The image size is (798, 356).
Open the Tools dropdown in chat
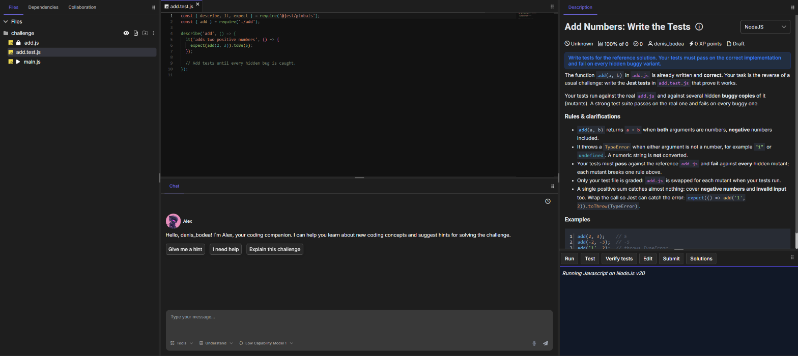[182, 343]
